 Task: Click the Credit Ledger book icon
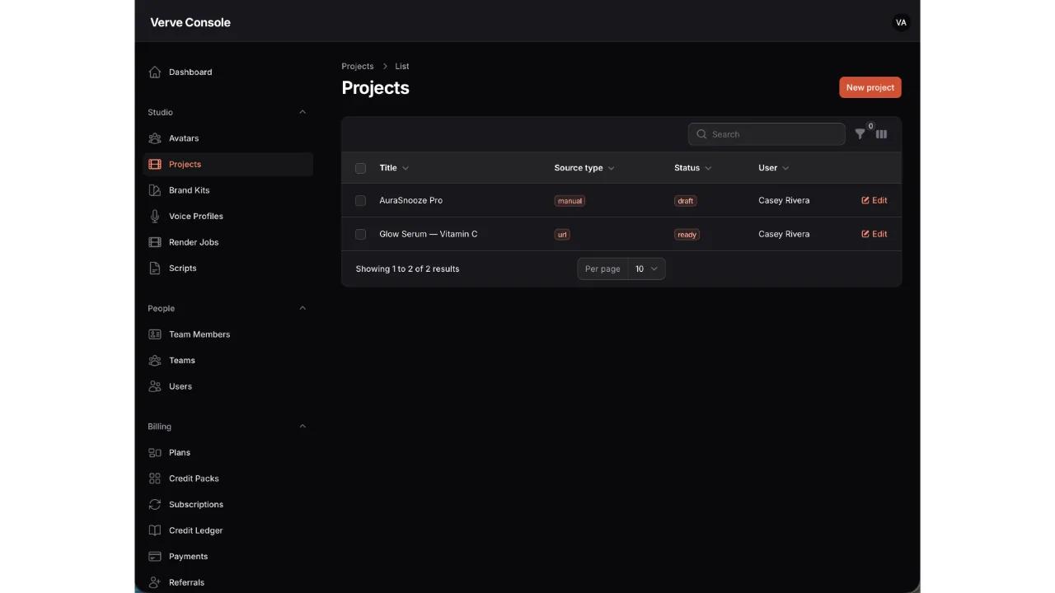154,530
